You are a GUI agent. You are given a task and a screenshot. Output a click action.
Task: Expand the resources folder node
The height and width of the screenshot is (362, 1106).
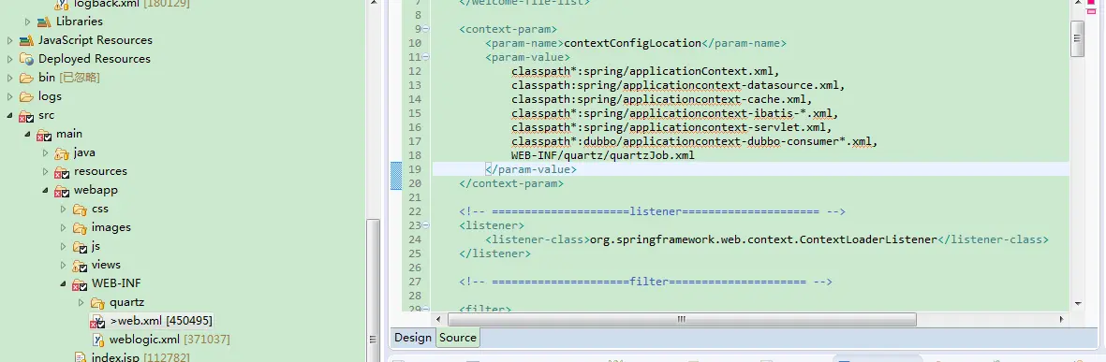coord(45,172)
